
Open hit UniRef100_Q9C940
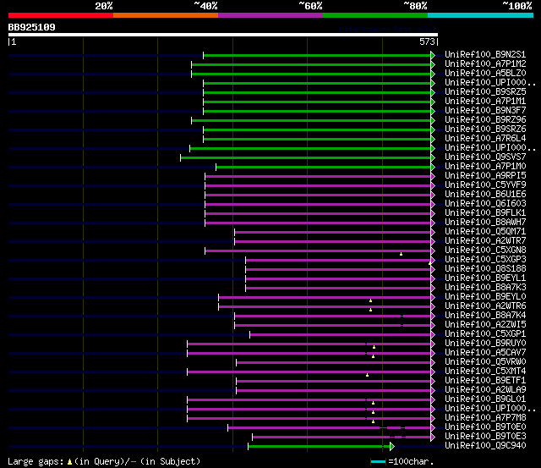point(485,446)
